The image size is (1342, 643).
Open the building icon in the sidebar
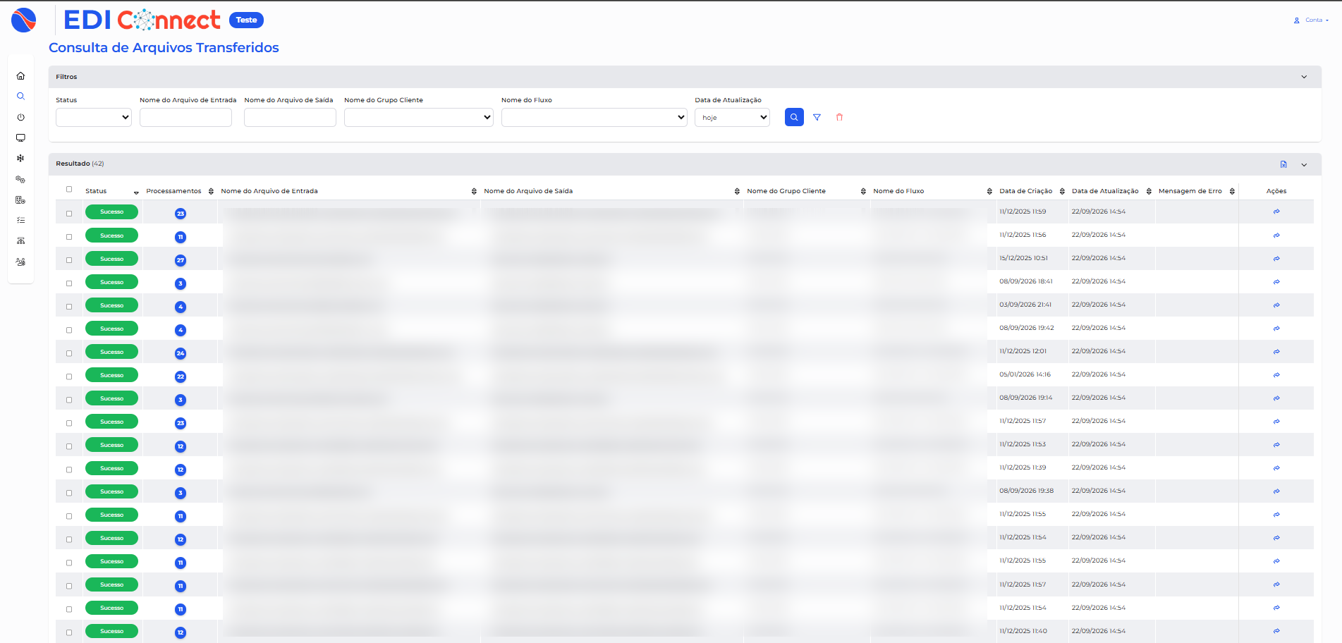(x=20, y=200)
